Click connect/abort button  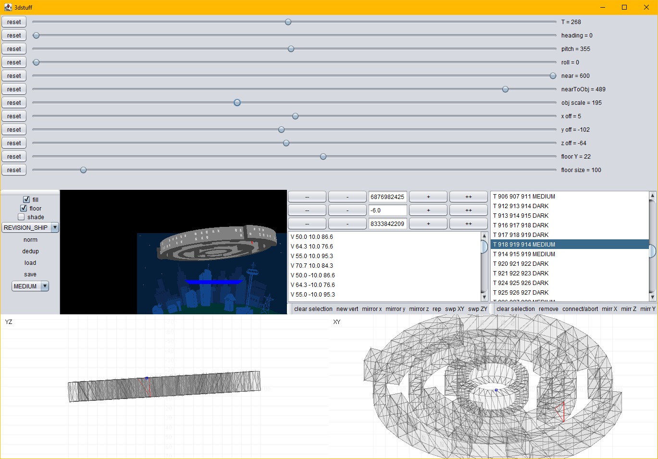[x=580, y=309]
